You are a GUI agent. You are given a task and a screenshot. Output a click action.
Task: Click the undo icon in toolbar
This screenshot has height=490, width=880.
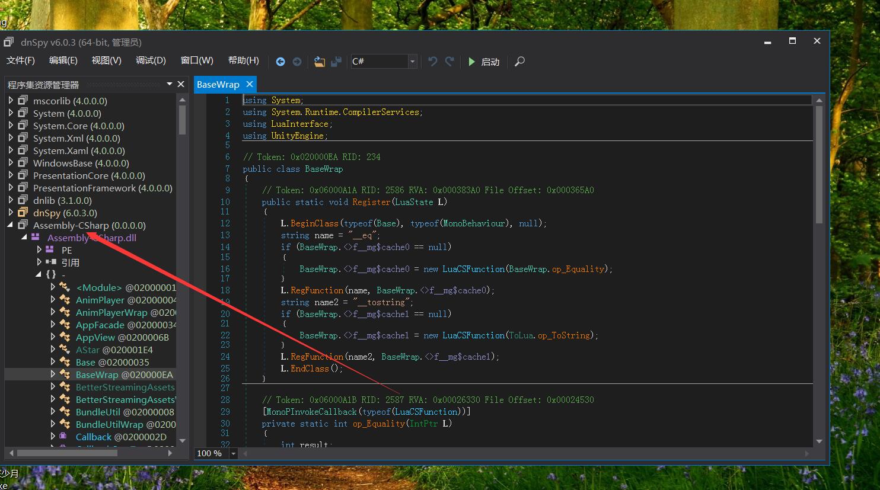point(433,62)
